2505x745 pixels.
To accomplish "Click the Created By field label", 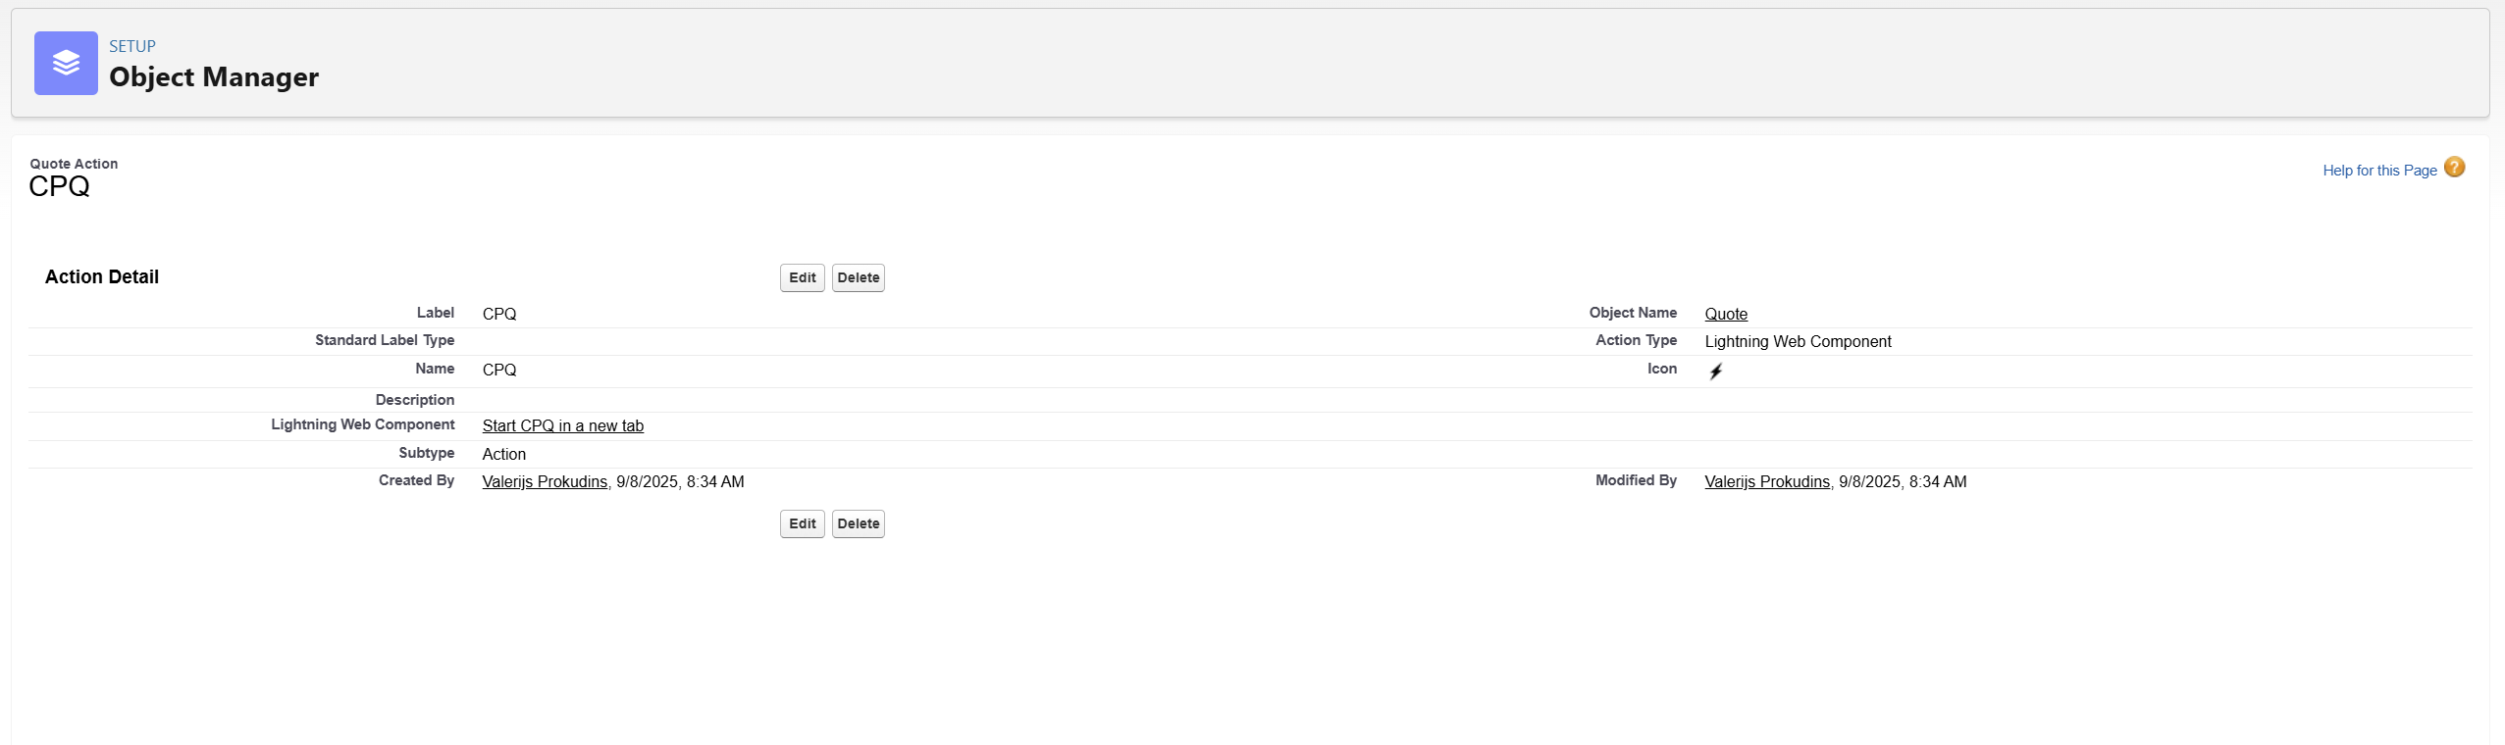I will [416, 480].
